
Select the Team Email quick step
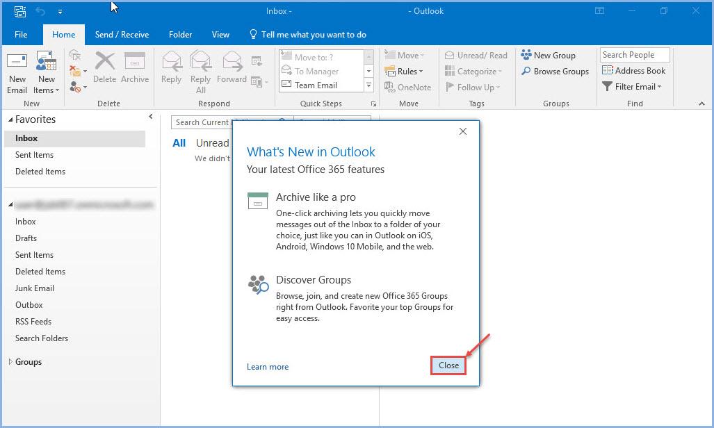coord(321,85)
